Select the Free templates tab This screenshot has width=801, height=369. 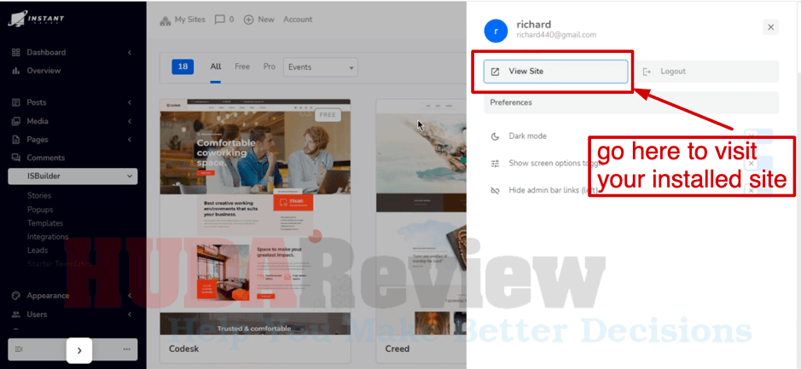[242, 66]
